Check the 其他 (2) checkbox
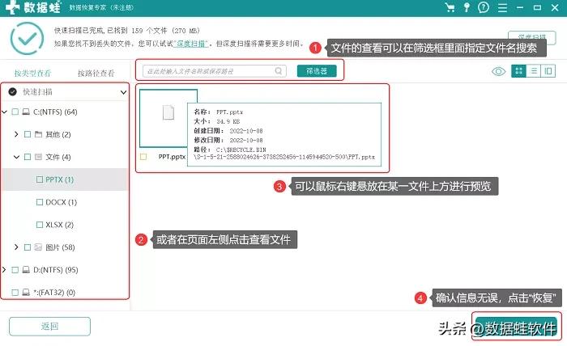 click(28, 134)
